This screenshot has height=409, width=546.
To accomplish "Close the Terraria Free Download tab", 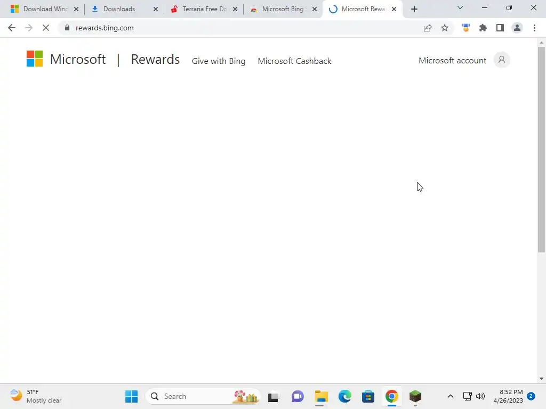I will coord(235,9).
